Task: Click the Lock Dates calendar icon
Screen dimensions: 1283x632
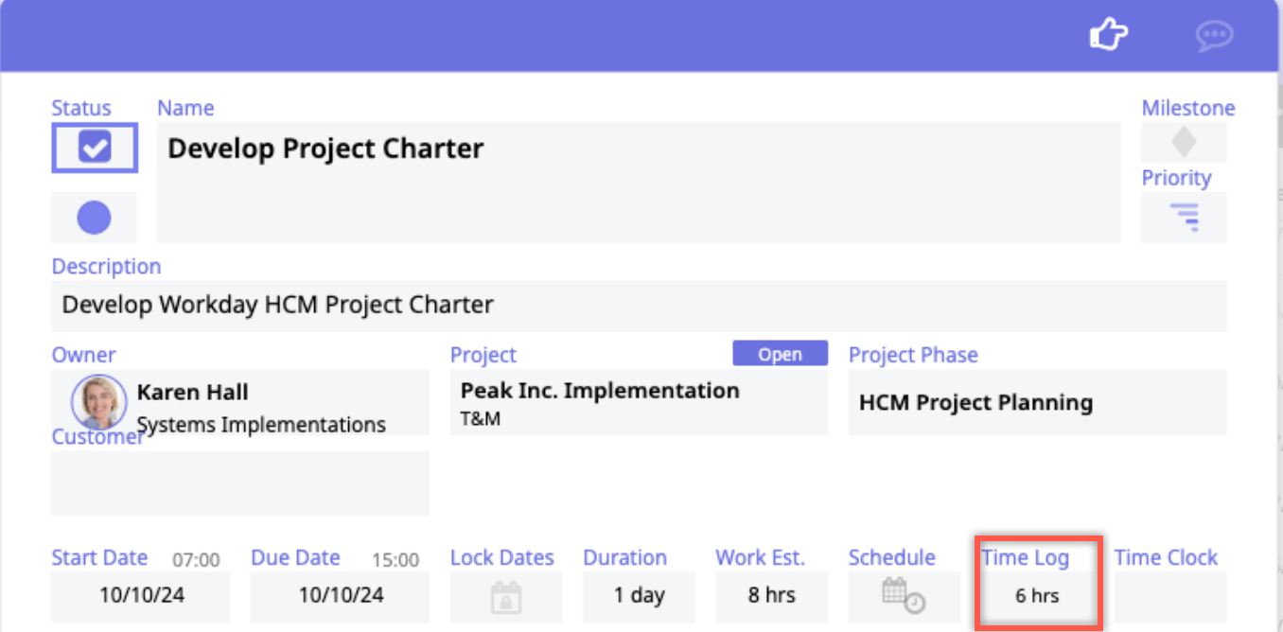Action: pos(506,597)
